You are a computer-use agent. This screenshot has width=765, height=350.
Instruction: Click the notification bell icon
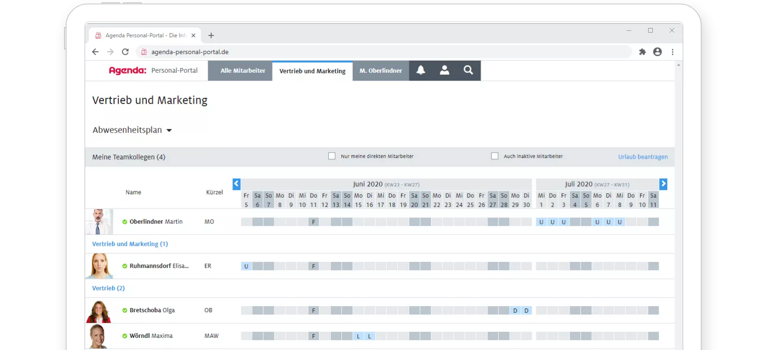point(421,70)
